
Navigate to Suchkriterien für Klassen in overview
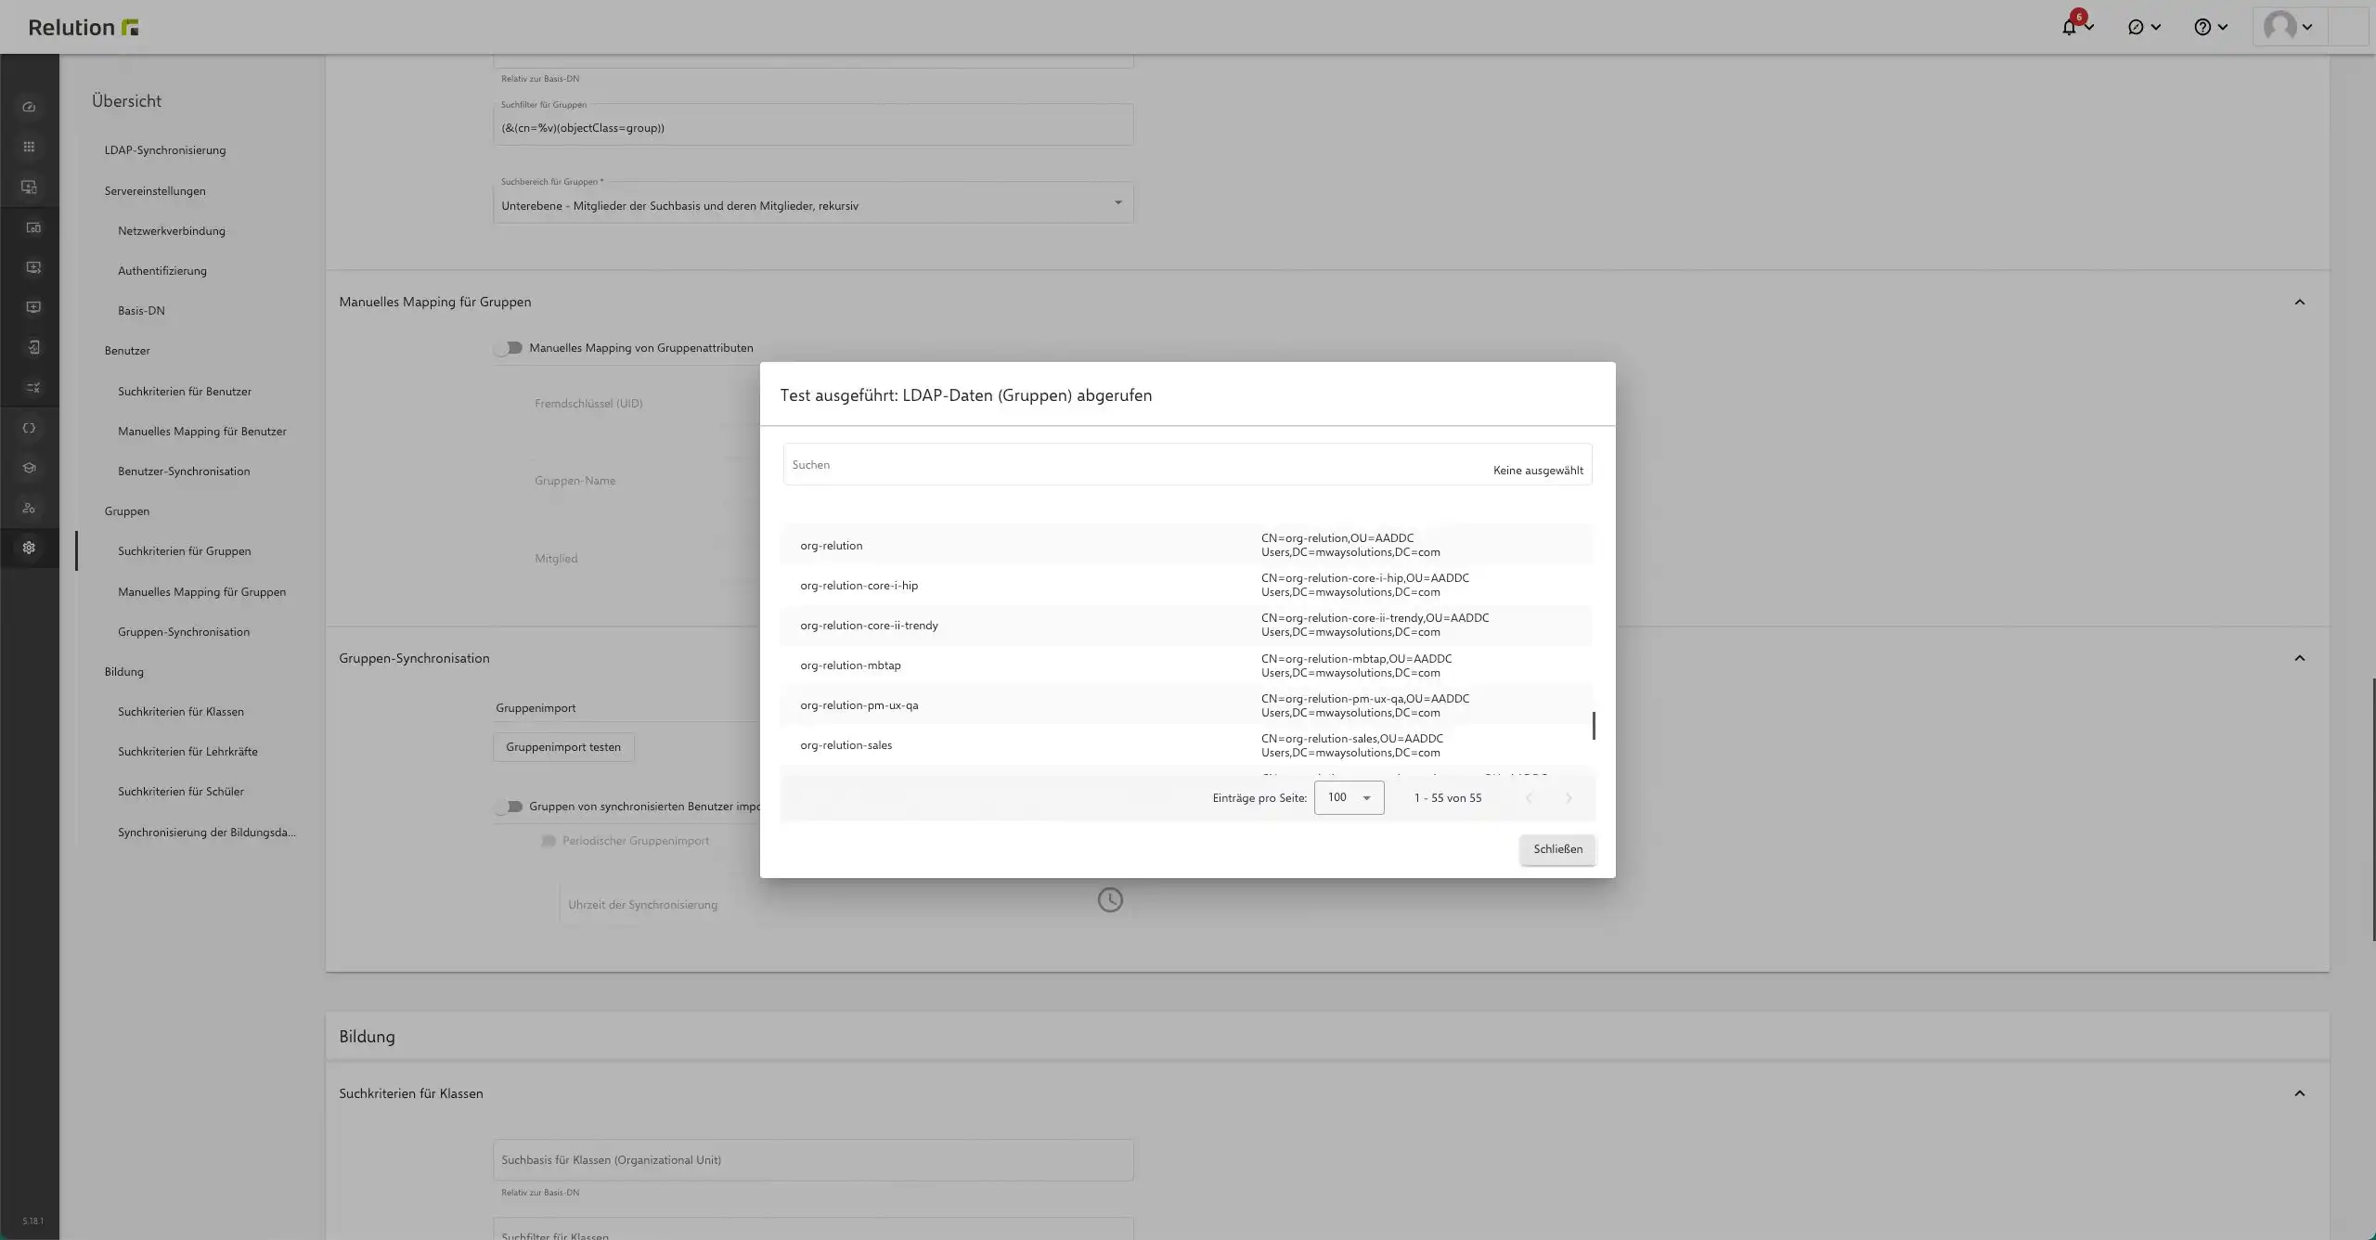[181, 712]
